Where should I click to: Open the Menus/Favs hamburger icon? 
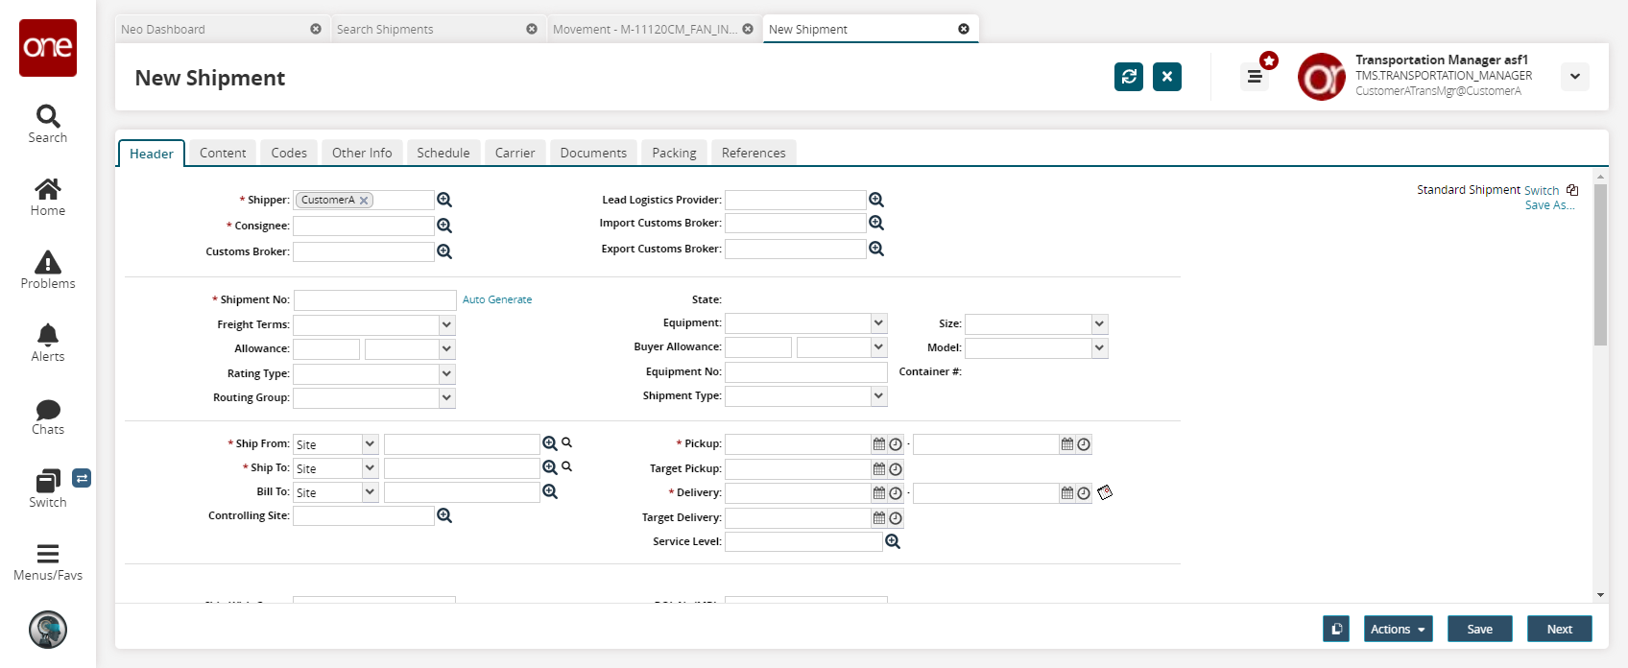[x=48, y=554]
